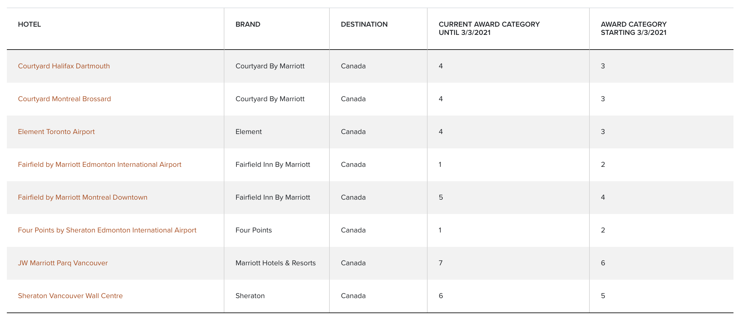This screenshot has height=320, width=741.
Task: Select the BRAND column header
Action: coord(248,24)
